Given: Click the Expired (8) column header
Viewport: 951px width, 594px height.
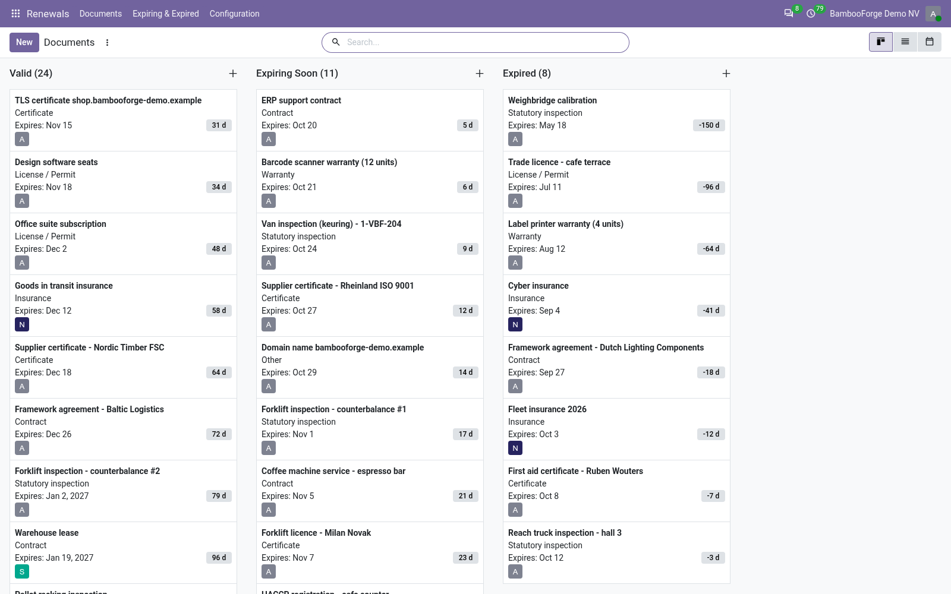Looking at the screenshot, I should point(527,74).
